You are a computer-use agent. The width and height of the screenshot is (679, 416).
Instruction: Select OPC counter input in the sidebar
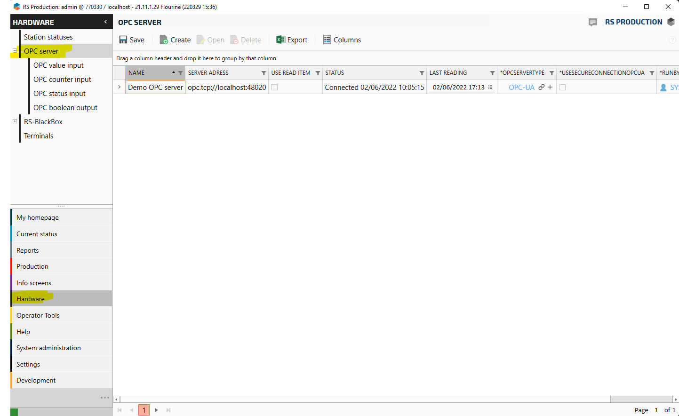[62, 79]
